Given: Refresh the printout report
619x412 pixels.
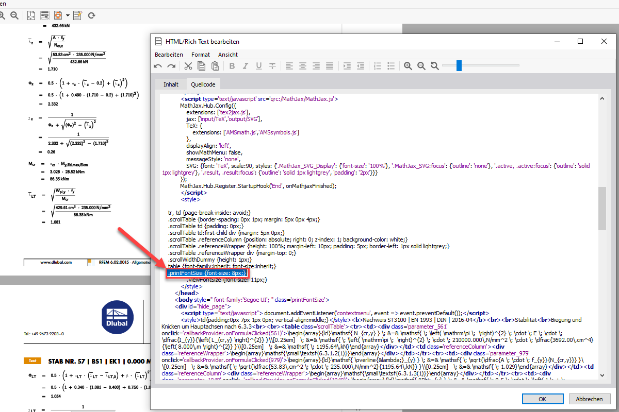Looking at the screenshot, I should click(x=92, y=15).
